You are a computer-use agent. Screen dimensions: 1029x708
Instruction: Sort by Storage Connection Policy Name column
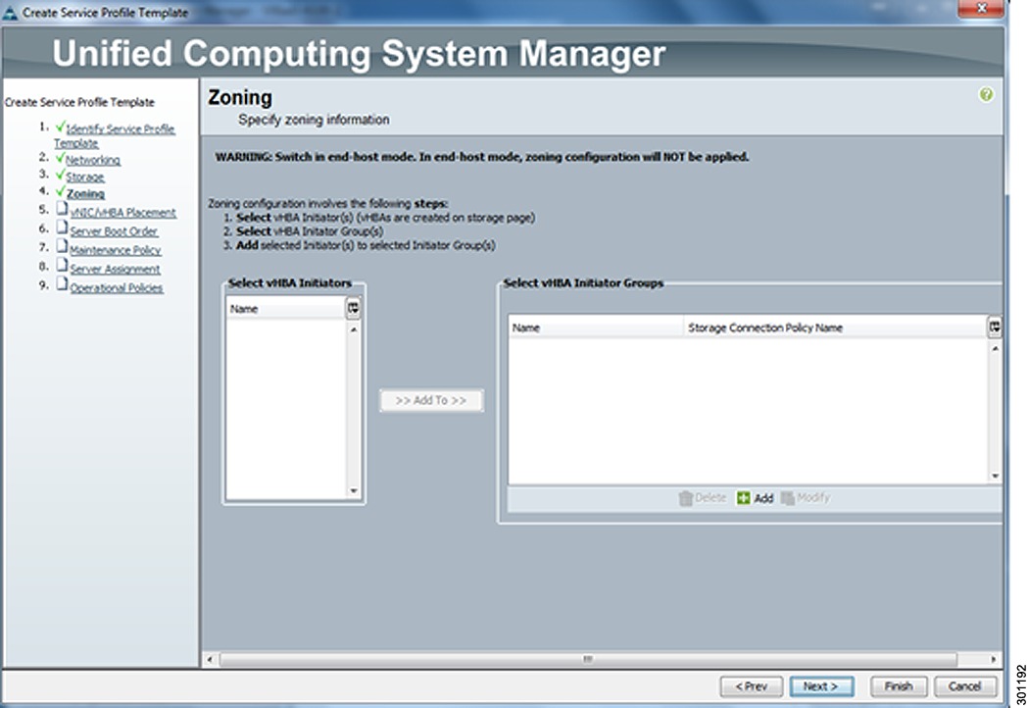[x=835, y=328]
